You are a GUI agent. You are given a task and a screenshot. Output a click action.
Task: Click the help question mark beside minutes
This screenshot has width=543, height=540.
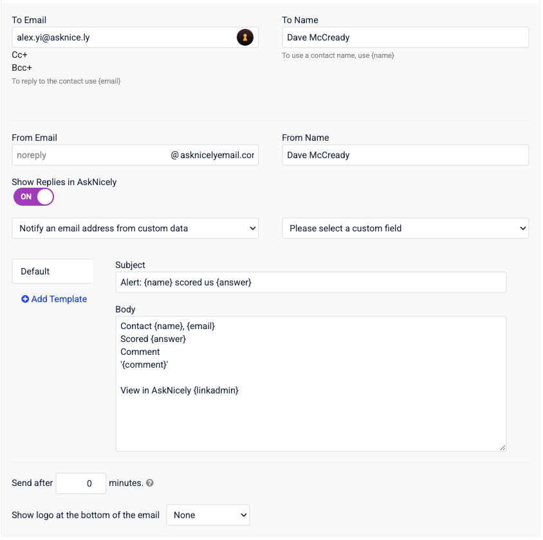click(x=150, y=483)
